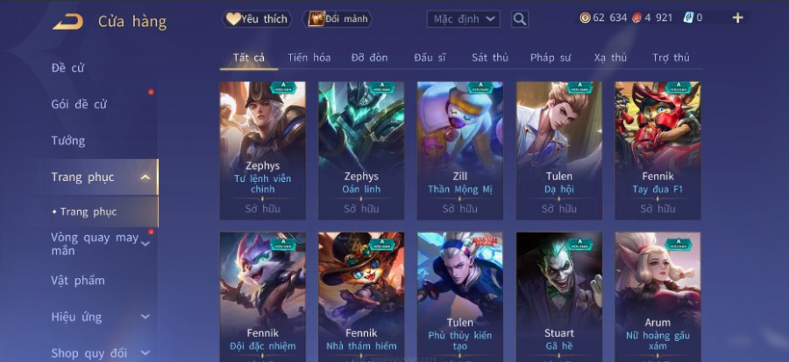Viewport: 789px width, 362px height.
Task: Open Đổi mảnh chest button
Action: tap(338, 19)
